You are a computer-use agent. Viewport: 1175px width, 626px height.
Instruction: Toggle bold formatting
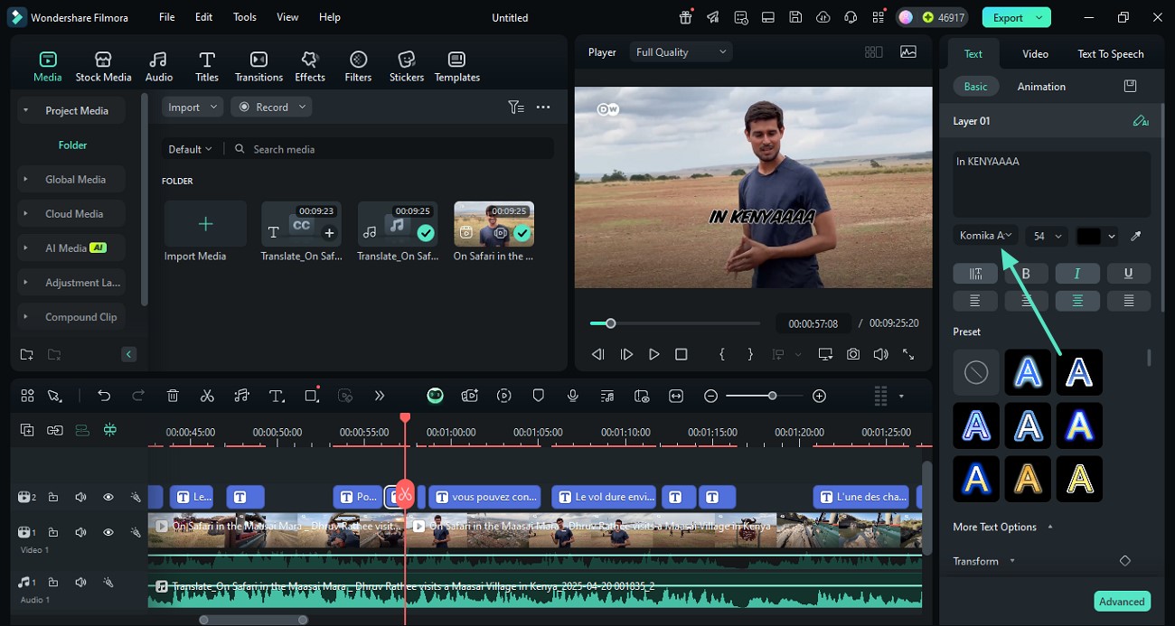tap(1026, 274)
